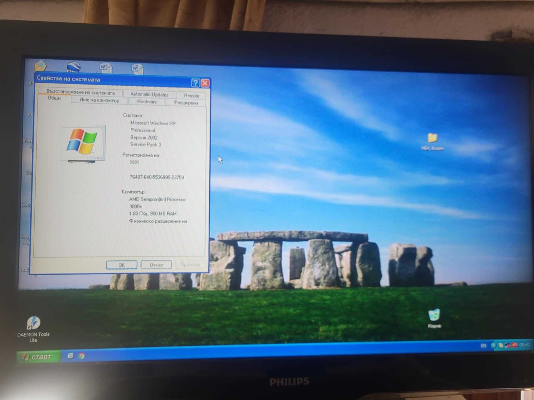Launch the Quick Launch shortcut beside Chrome
Viewport: 534px width, 400px height.
click(x=70, y=355)
